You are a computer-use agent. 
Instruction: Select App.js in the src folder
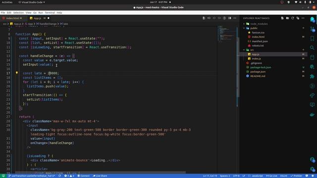(256, 54)
